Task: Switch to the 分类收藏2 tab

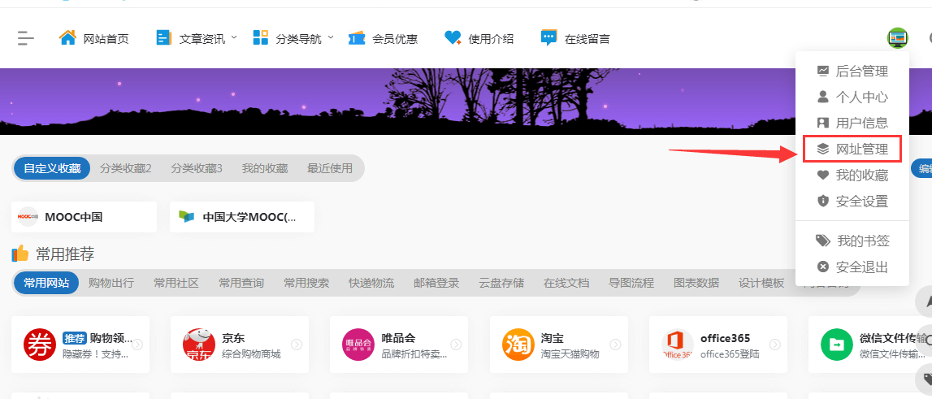Action: [126, 168]
